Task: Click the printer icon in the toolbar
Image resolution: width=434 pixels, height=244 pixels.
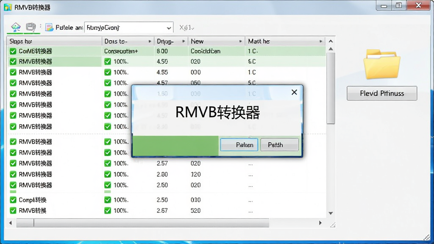Action: [x=31, y=27]
